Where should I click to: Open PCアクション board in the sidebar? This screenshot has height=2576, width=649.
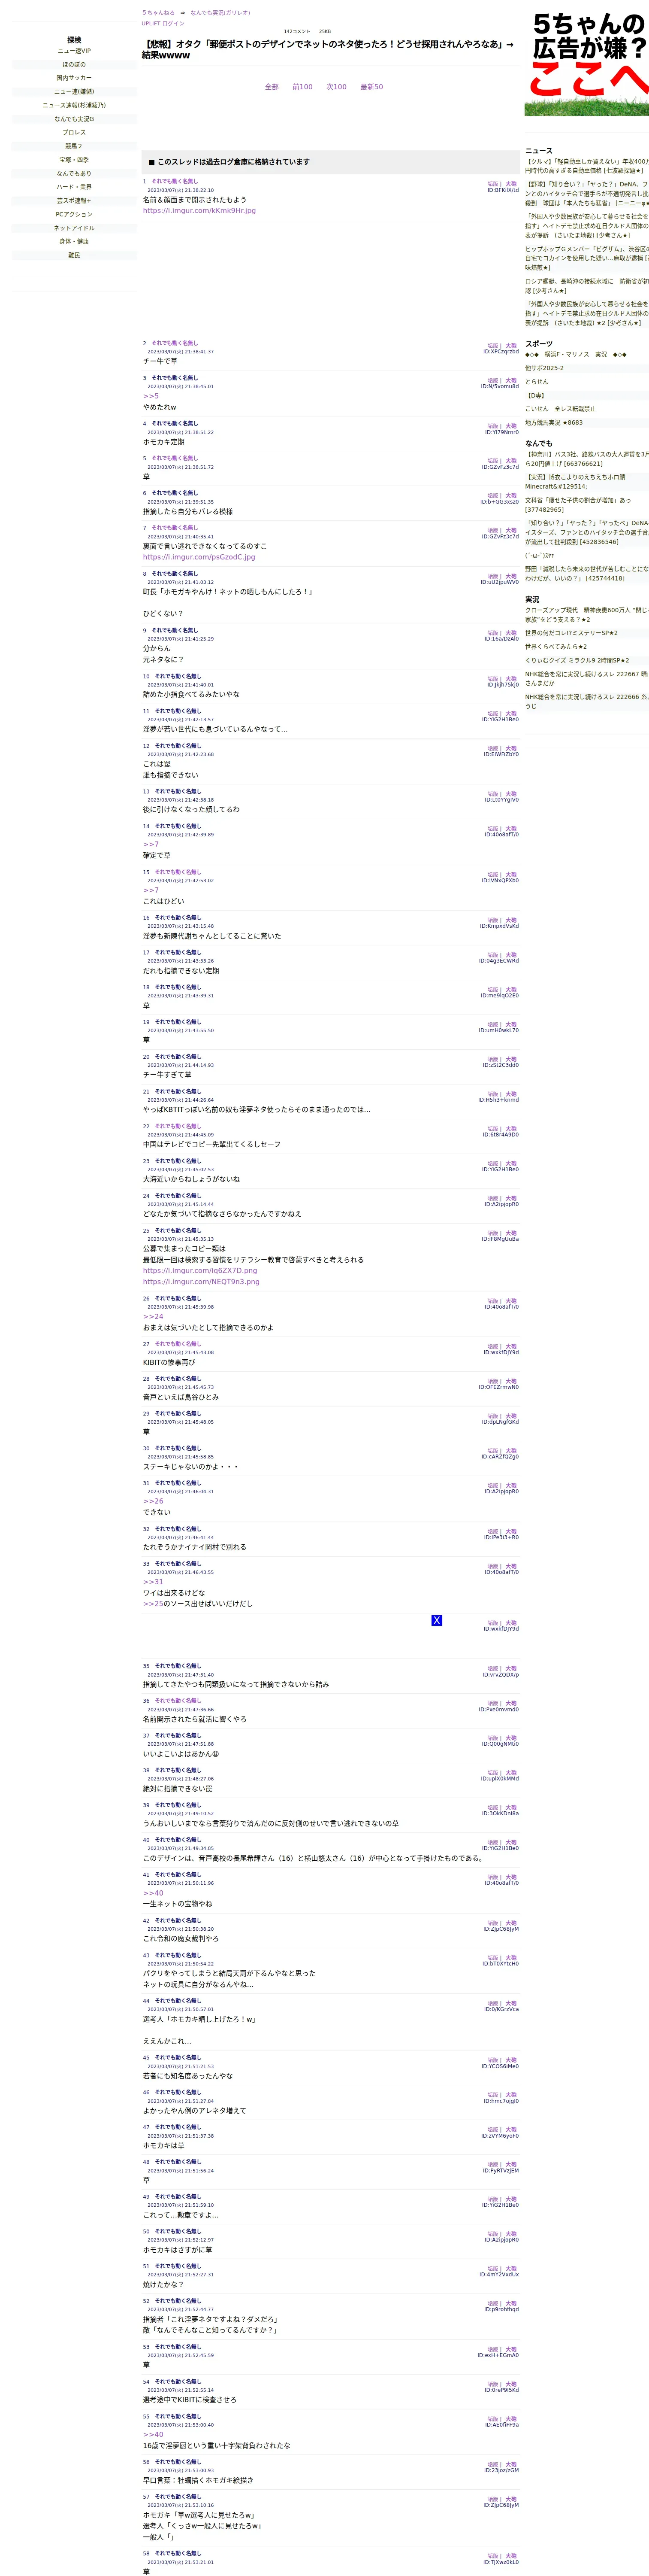click(74, 214)
